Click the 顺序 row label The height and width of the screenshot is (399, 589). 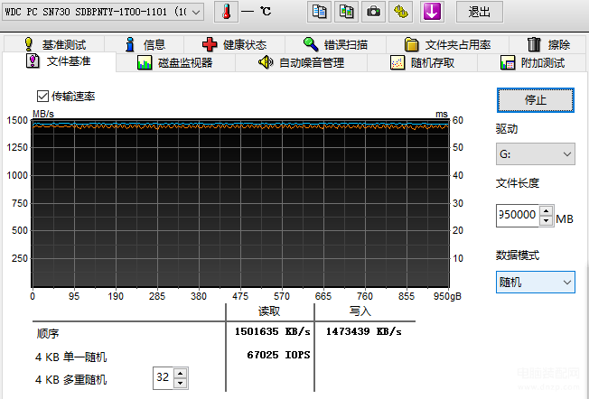(48, 333)
